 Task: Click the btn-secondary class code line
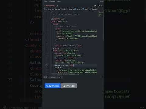pyautogui.click(x=70, y=63)
